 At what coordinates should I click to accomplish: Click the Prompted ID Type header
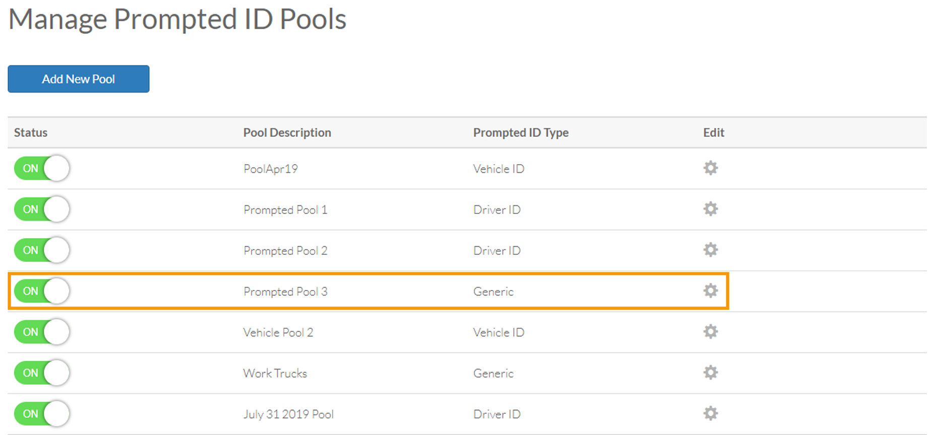[521, 132]
